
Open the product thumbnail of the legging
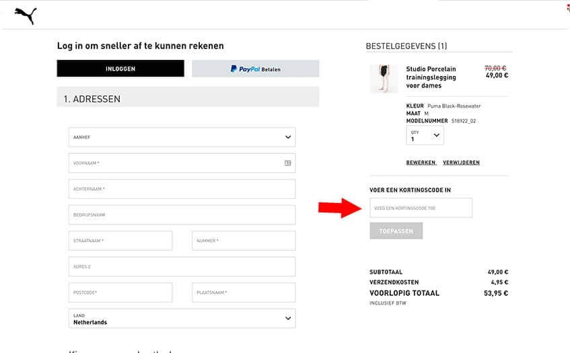(384, 79)
